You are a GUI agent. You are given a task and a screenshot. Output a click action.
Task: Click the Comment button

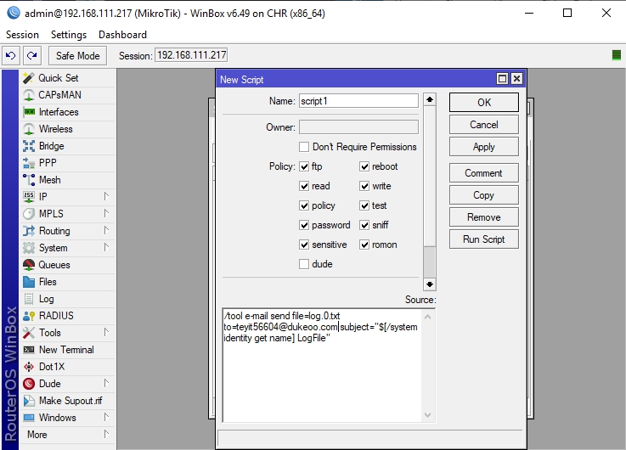click(484, 172)
